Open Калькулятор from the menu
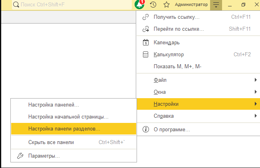 198,55
